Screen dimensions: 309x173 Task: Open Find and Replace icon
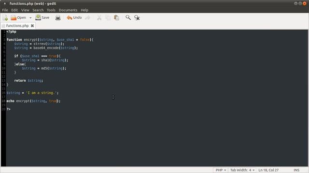coord(137,18)
